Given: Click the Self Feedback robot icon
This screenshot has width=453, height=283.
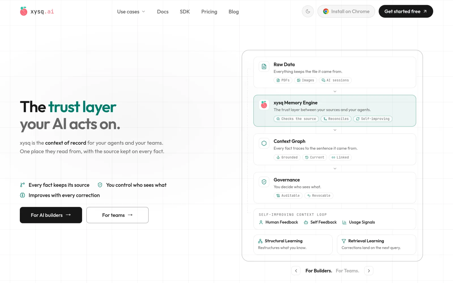Looking at the screenshot, I should tap(306, 222).
